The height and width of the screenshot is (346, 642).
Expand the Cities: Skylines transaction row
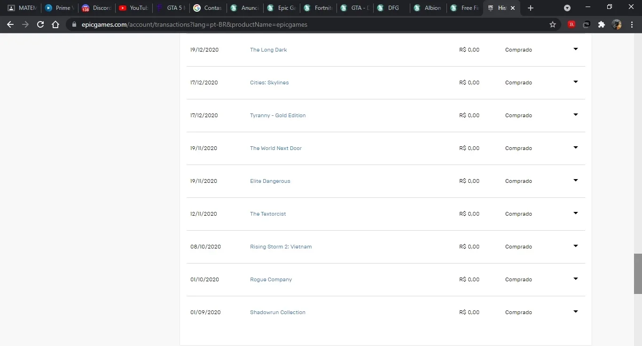(575, 82)
